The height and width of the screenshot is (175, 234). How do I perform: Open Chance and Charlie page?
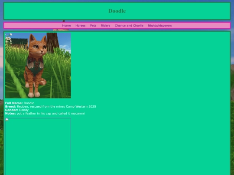coord(129,25)
